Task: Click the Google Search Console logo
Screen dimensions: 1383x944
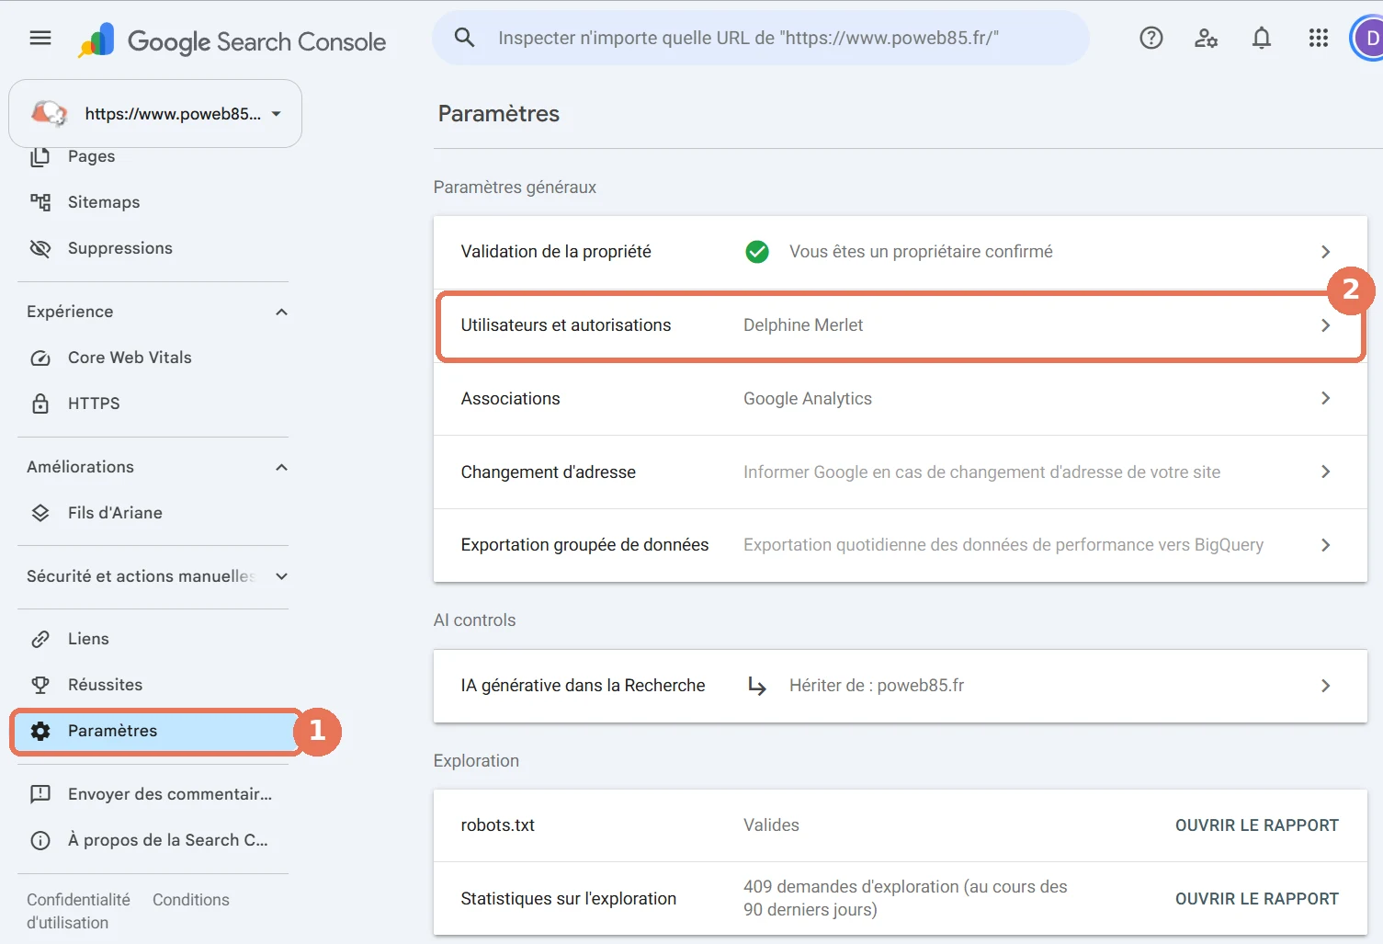Action: point(232,40)
